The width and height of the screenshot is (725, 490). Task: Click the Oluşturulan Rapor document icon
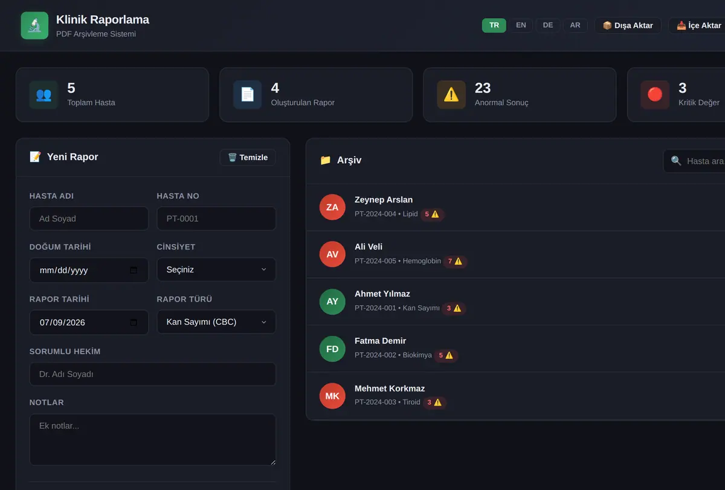pyautogui.click(x=248, y=95)
